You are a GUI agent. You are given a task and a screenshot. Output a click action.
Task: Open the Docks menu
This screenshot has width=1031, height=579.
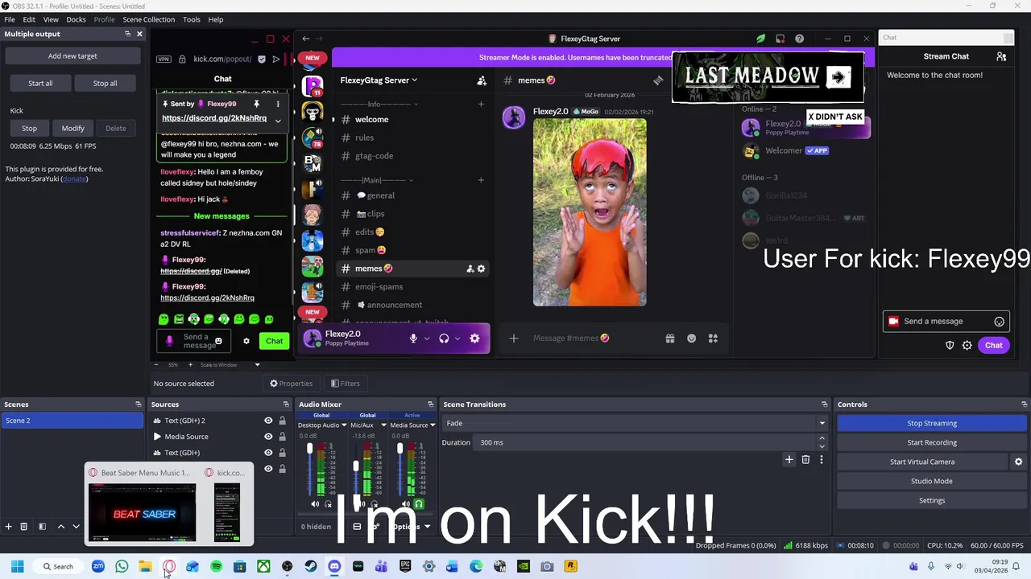tap(76, 19)
